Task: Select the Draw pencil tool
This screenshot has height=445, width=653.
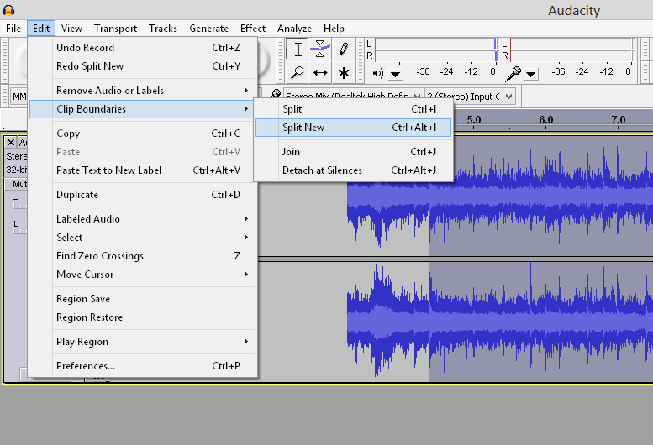Action: coord(344,49)
